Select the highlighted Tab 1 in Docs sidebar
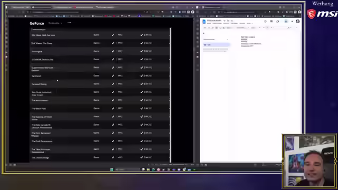This screenshot has width=338, height=190. 217,45
